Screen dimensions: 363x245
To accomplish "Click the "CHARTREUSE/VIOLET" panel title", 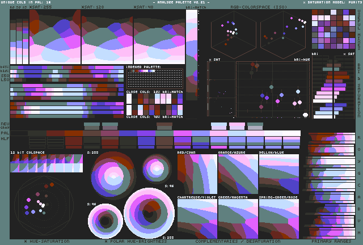I will coord(197,197).
